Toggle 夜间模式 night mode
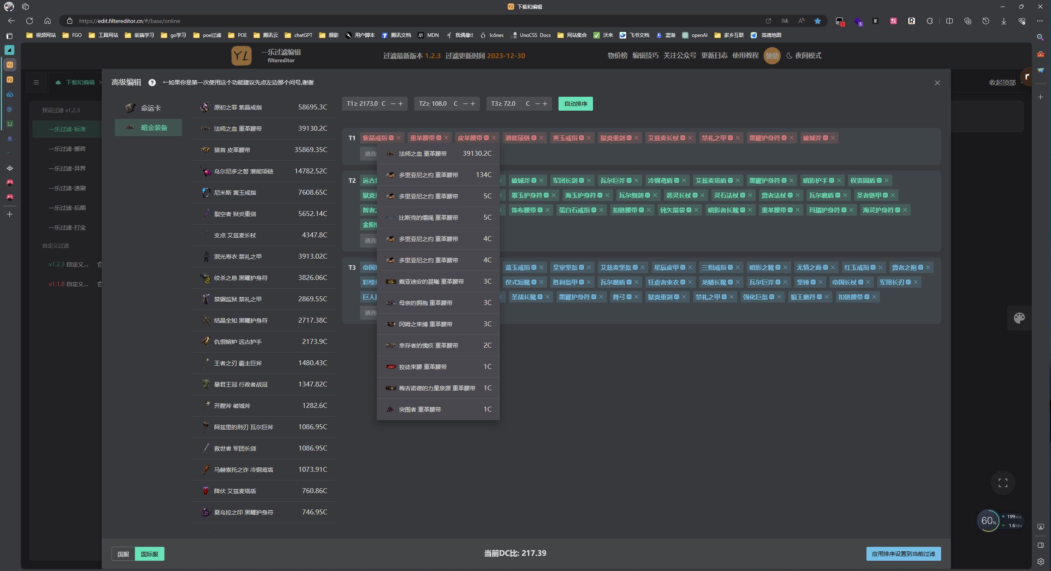 pos(804,56)
